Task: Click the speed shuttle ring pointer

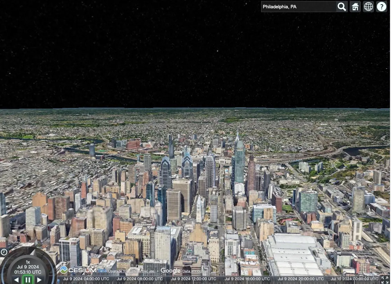Action: [x=33, y=253]
